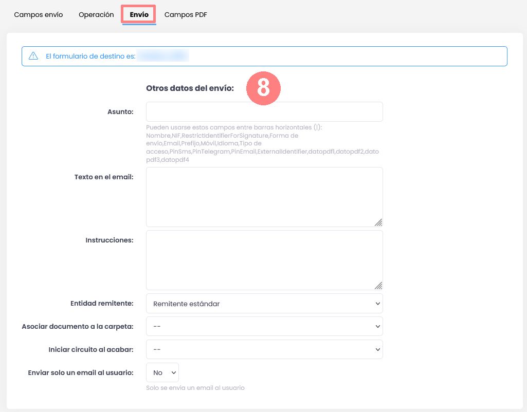Click the red number 8 step badge
Image resolution: width=527 pixels, height=412 pixels.
(263, 88)
